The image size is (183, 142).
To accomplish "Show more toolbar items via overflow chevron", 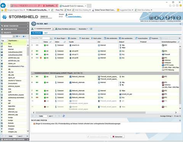I will [180, 38].
